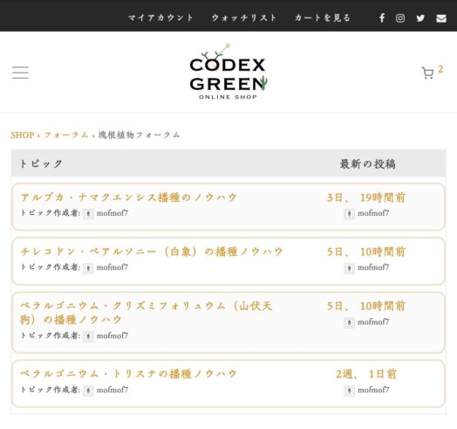Click latest-post avatar in チレコドン row
Viewport: 457px width, 429px height.
coord(349,267)
